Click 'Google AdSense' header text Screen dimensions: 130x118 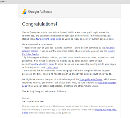coord(40,12)
